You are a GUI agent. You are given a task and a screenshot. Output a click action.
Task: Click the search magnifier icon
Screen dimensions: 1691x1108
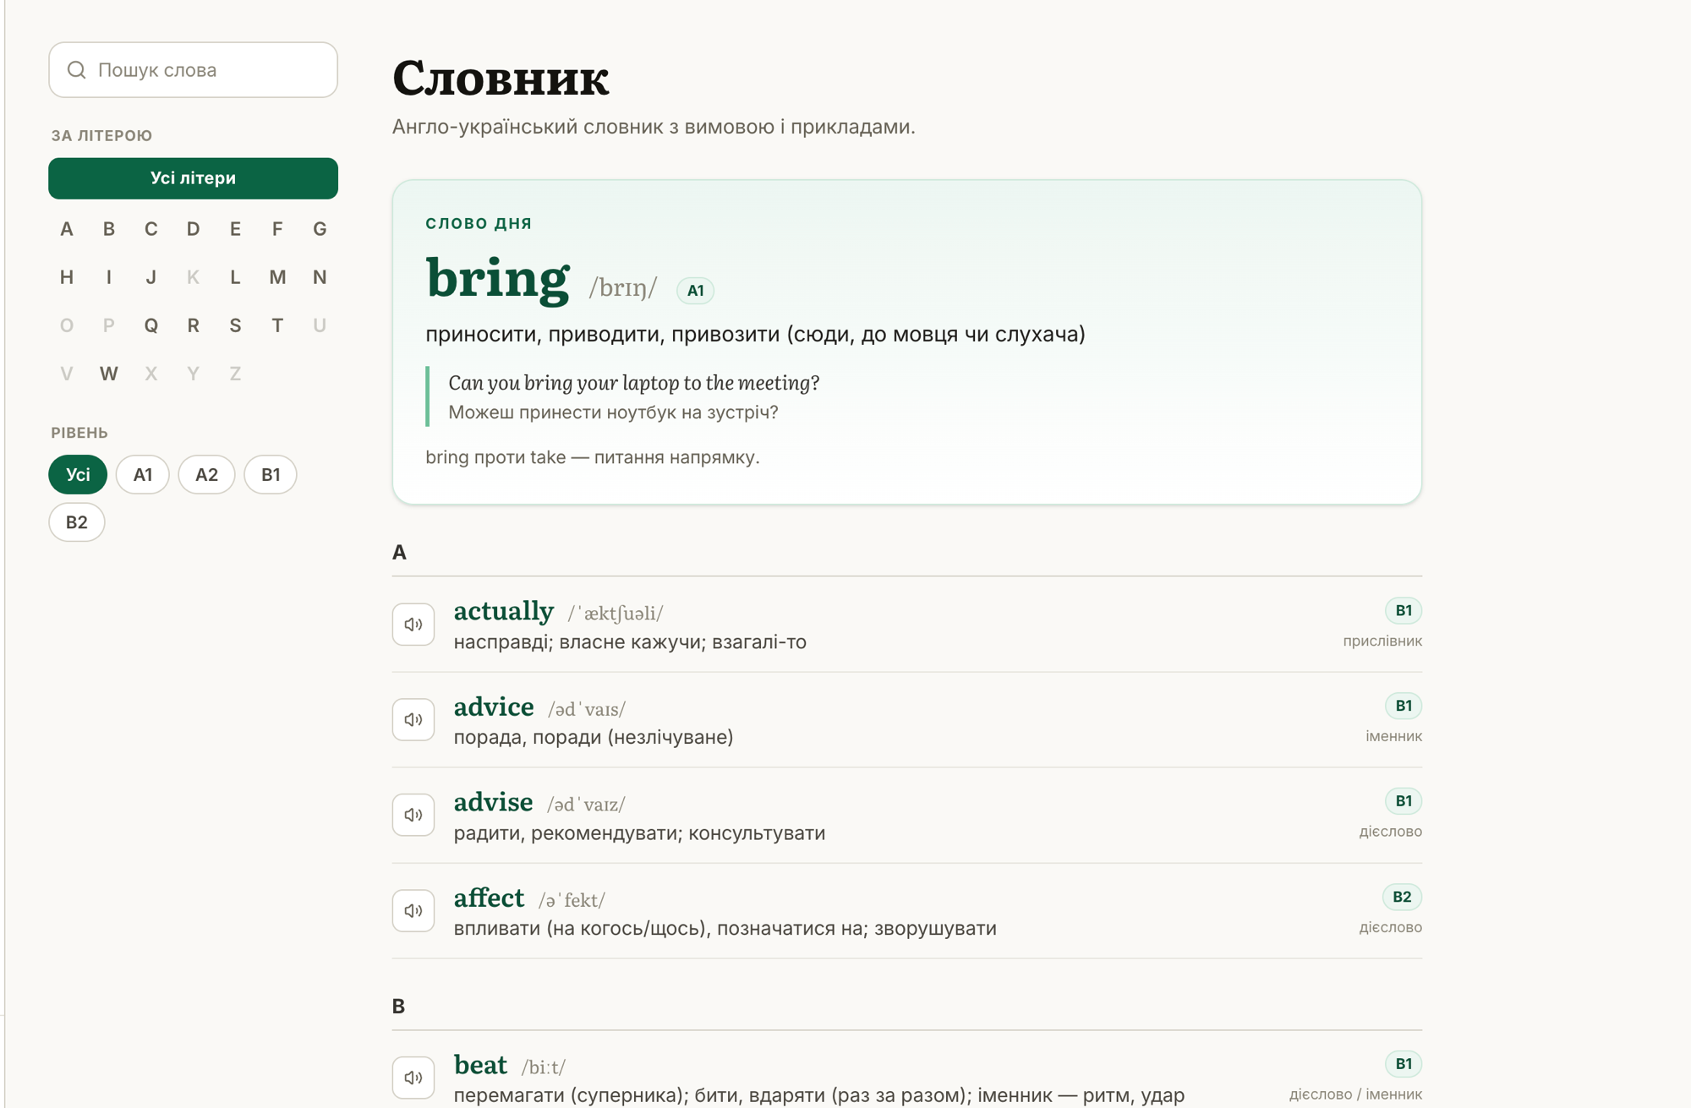[77, 70]
